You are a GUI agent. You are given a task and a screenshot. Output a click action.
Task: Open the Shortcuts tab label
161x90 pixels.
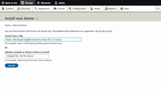click(46, 3)
